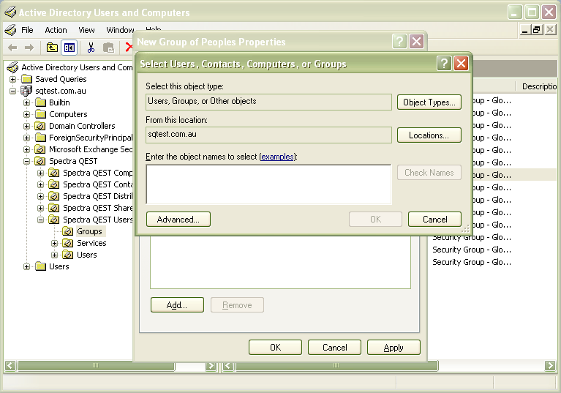This screenshot has height=393, width=561.
Task: Toggle the Show/Hide Console Tree icon
Action: 69,48
